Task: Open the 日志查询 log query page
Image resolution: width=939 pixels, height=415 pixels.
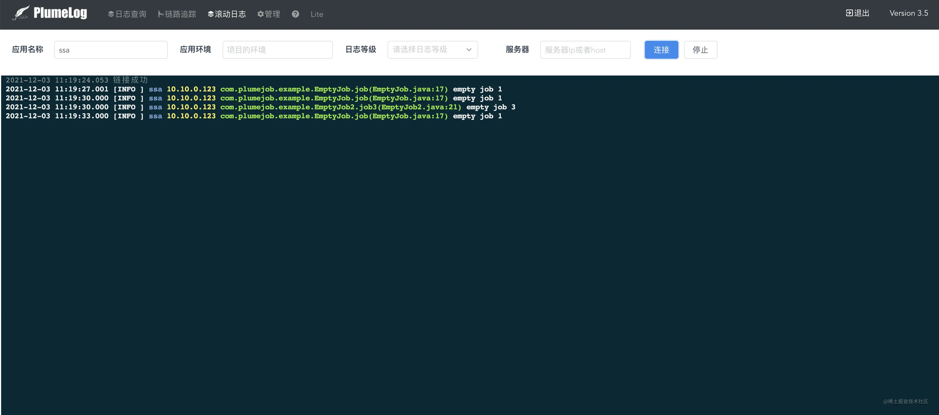Action: pos(127,14)
